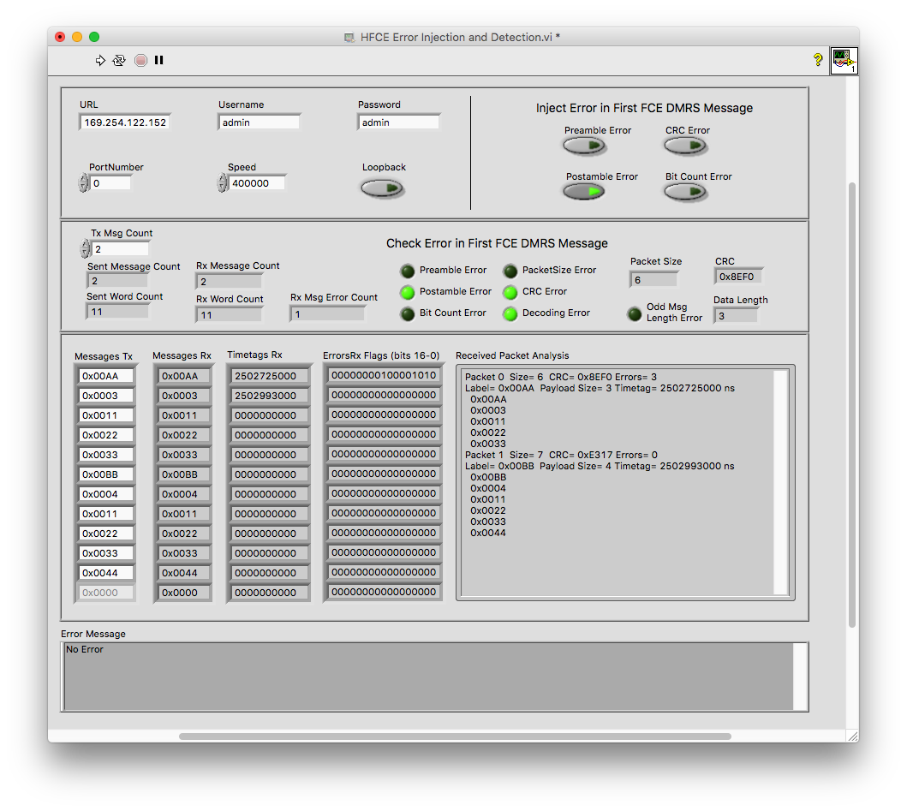
Task: Click the Pause execution icon
Action: pyautogui.click(x=159, y=60)
